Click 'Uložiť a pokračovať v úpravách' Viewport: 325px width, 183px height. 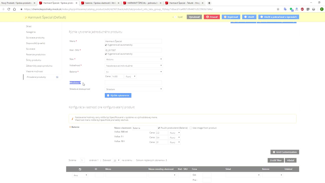coord(279,17)
